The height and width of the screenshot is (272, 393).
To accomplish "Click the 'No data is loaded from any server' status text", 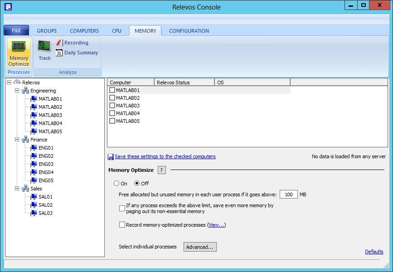I will (x=349, y=156).
